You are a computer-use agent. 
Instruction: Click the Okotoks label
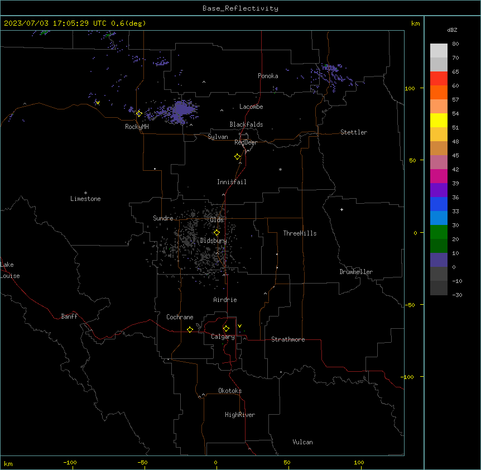point(230,391)
